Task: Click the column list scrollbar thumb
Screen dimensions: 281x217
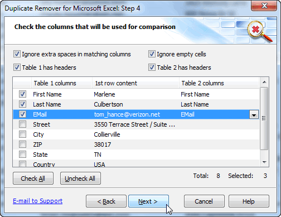Action: click(264, 118)
